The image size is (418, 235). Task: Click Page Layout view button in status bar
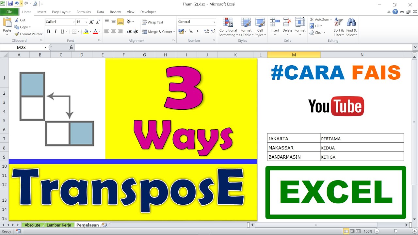[352, 231]
